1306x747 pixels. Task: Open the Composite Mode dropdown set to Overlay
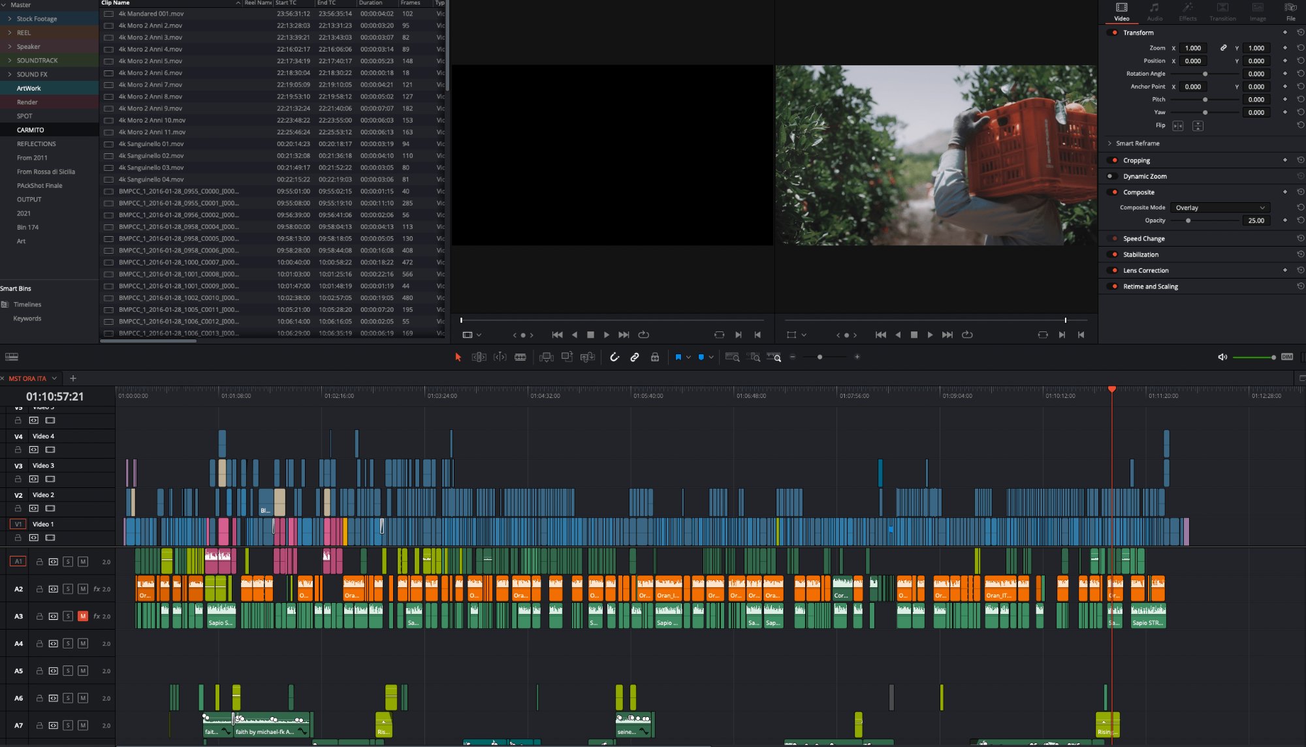(x=1220, y=207)
